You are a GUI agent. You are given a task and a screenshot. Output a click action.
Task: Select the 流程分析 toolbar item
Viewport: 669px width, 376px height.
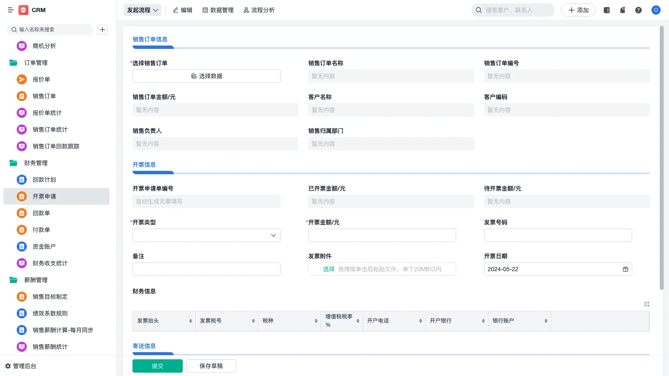coord(259,10)
